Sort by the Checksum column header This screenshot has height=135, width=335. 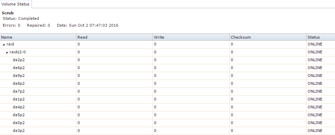(268, 37)
